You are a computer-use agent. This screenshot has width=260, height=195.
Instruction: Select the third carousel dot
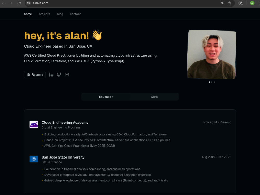[214, 82]
